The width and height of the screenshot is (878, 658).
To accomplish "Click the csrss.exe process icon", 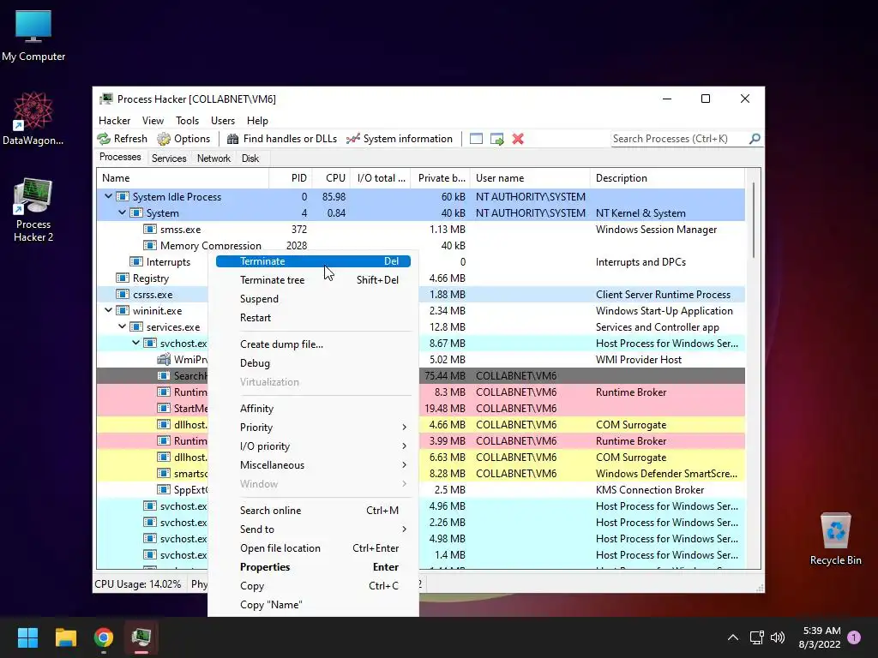I will [122, 295].
